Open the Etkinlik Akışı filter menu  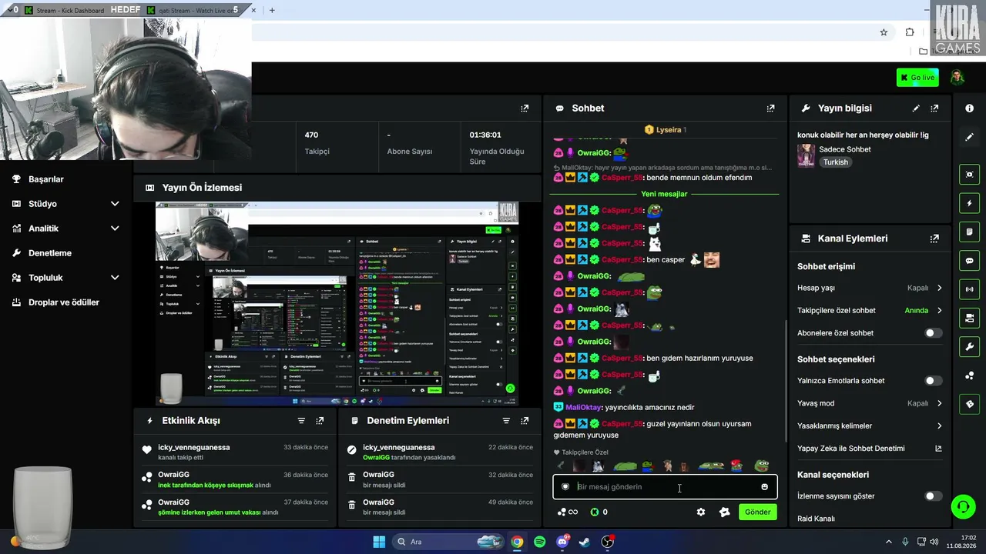301,421
